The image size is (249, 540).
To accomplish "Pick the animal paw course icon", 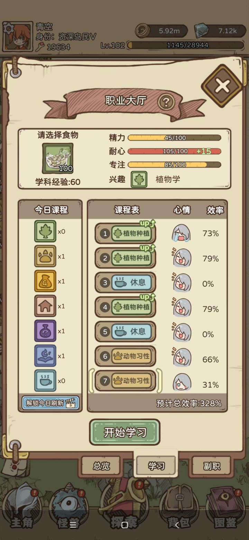I will pyautogui.click(x=45, y=256).
